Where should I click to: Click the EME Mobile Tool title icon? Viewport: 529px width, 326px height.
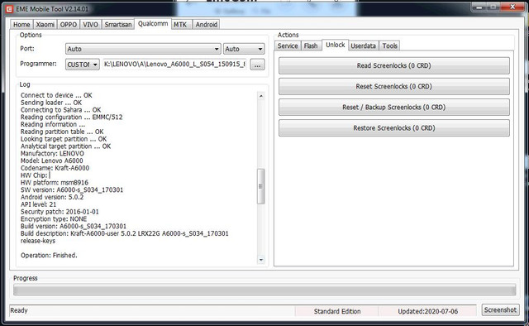tap(9, 9)
